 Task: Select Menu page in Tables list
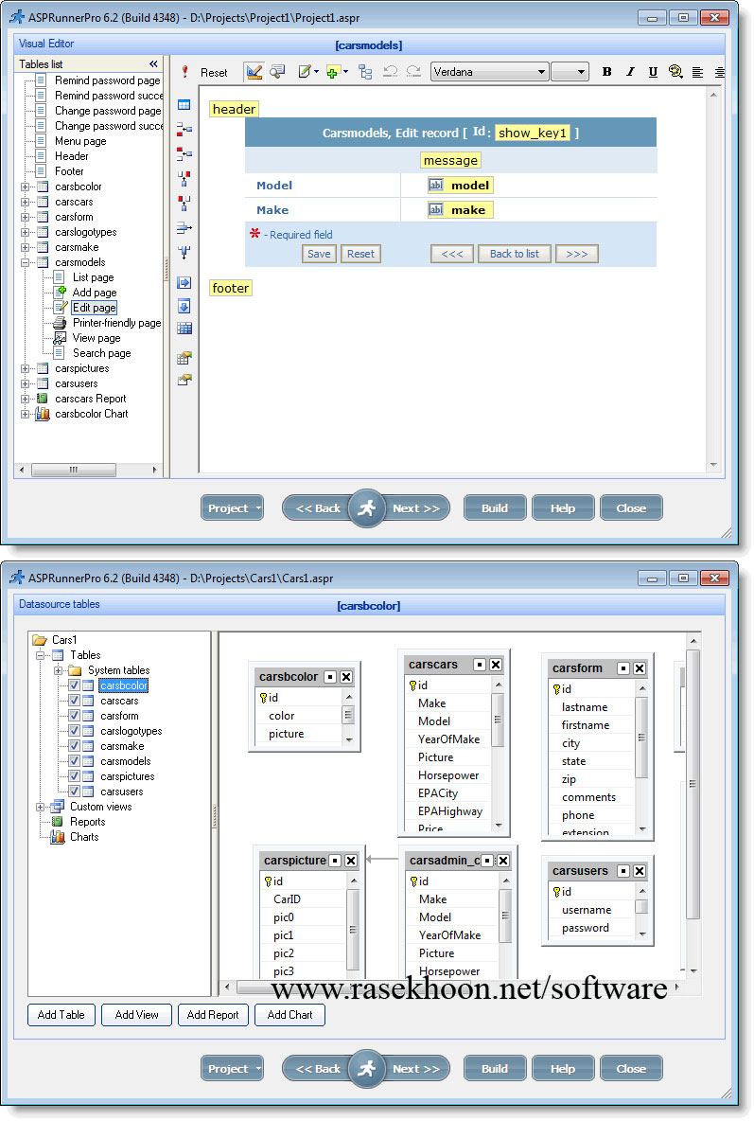click(x=80, y=141)
